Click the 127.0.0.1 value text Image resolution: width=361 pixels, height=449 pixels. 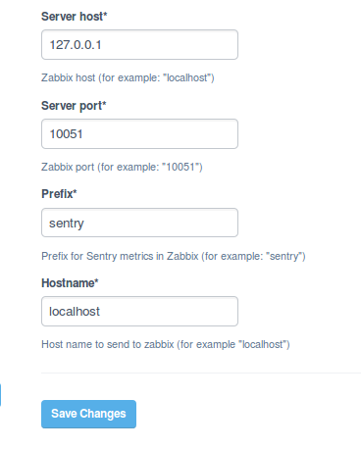pyautogui.click(x=76, y=45)
